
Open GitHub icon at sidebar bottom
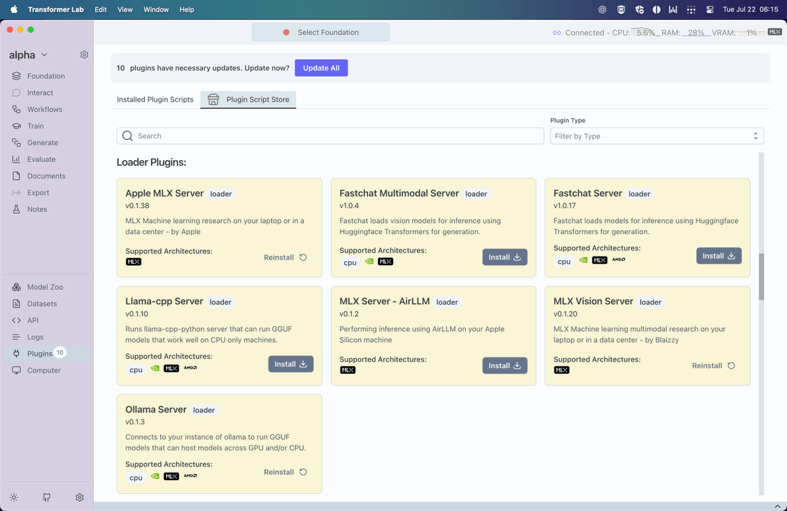click(x=47, y=497)
